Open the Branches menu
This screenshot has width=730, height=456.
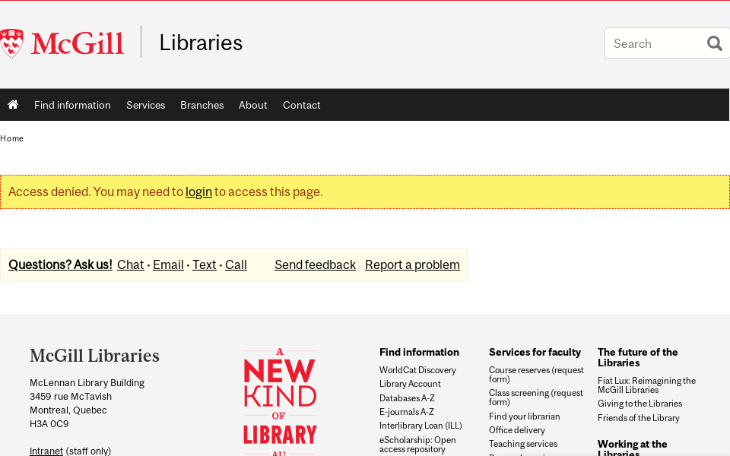click(202, 105)
